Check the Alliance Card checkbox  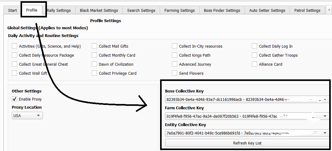255,64
